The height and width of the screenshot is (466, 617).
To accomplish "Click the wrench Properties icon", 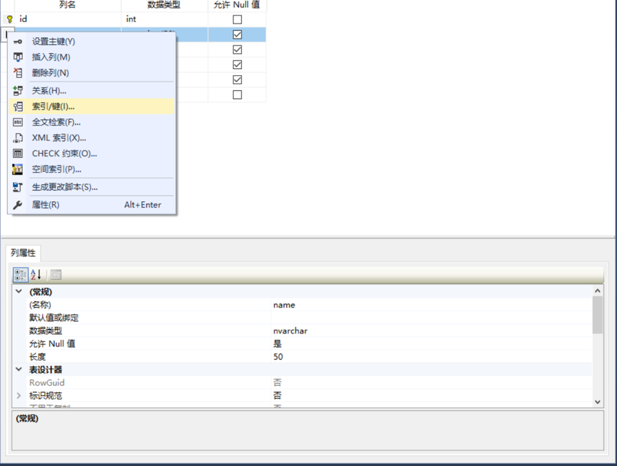I will click(x=18, y=205).
